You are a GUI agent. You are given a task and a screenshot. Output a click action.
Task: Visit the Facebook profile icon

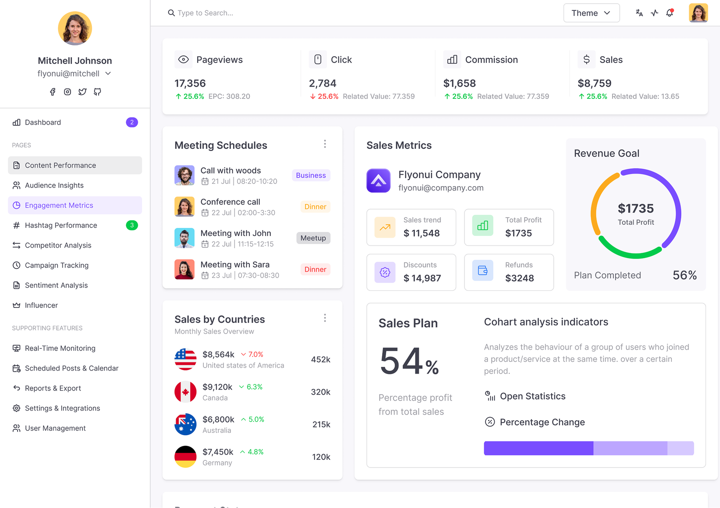[53, 92]
